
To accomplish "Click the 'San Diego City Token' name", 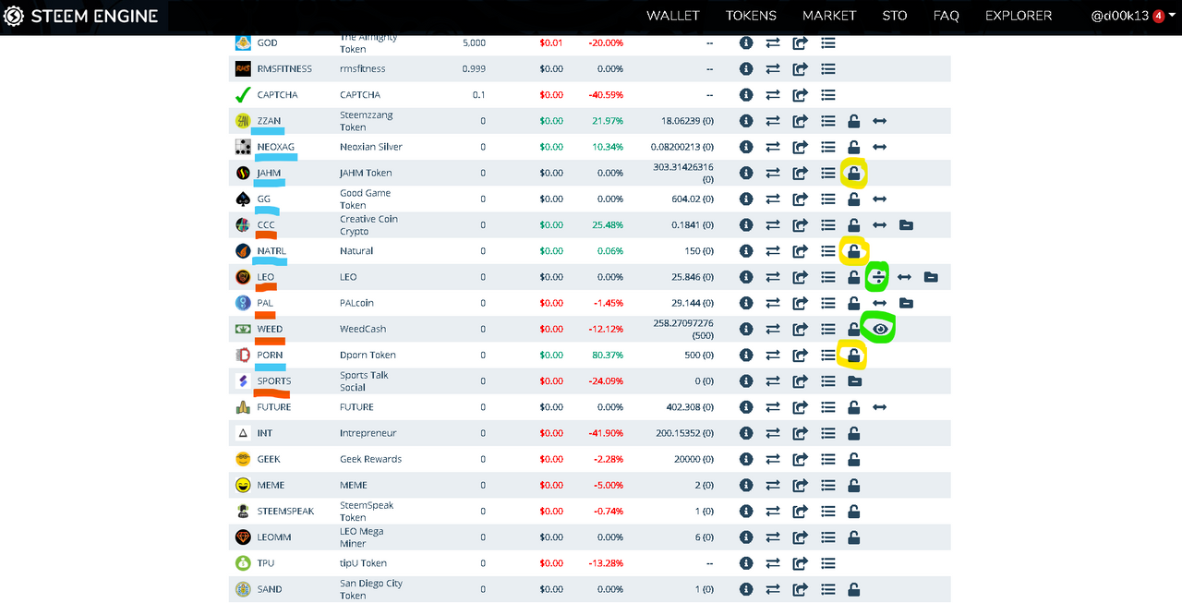I will pyautogui.click(x=371, y=589).
